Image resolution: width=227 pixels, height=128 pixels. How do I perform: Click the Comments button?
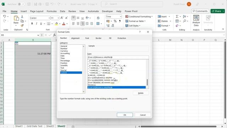[x=200, y=11]
